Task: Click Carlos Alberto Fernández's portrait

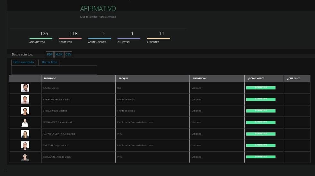Action: pyautogui.click(x=25, y=122)
